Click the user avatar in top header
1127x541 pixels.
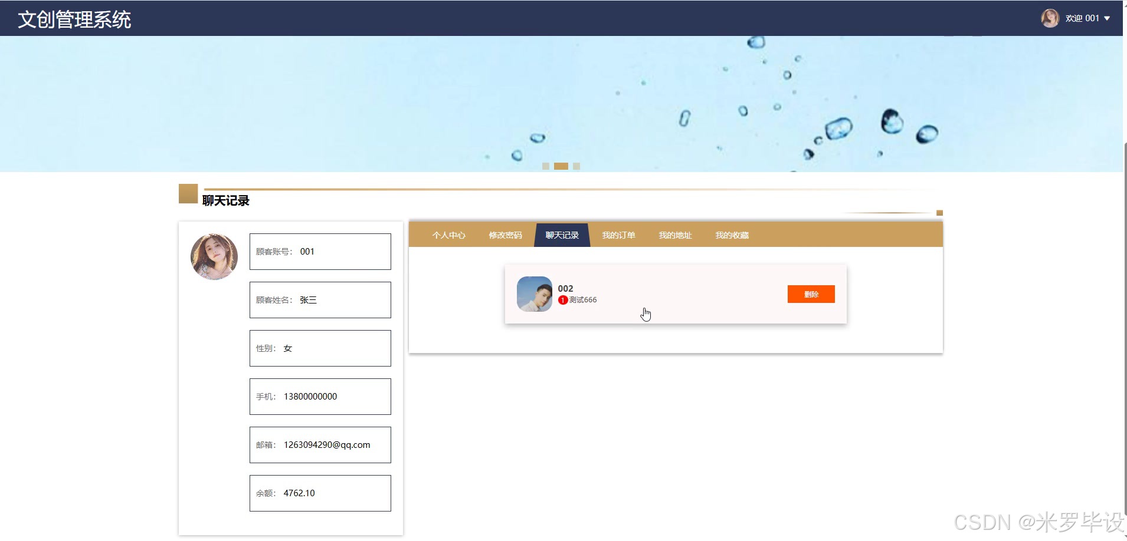click(1050, 18)
